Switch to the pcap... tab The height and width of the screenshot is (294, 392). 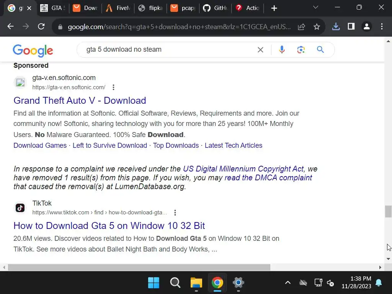click(183, 8)
